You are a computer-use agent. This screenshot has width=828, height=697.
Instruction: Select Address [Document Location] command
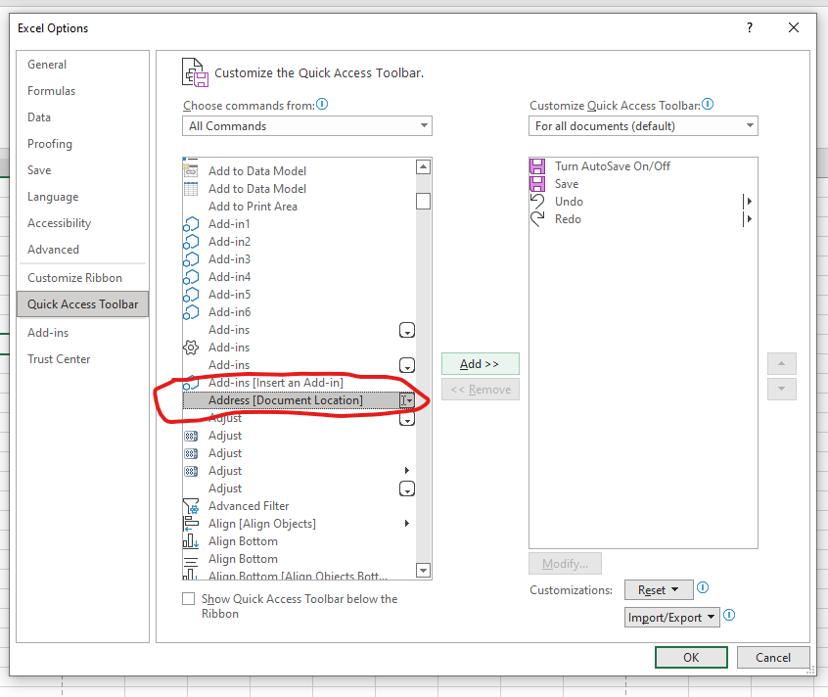point(299,400)
